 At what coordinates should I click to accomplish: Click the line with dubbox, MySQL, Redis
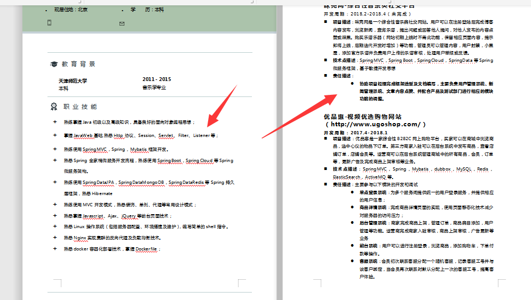(413, 169)
